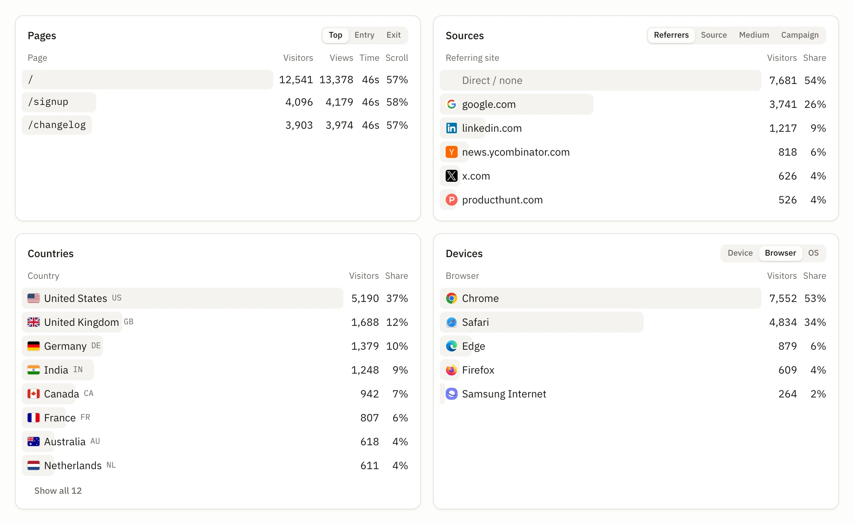Filter by producthunt.com referrer

point(636,200)
